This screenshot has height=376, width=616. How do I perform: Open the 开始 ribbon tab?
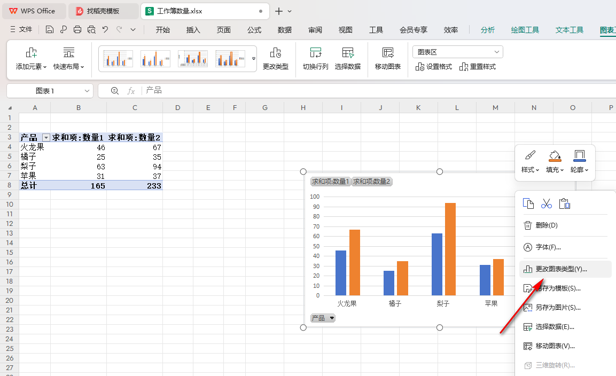click(x=162, y=30)
